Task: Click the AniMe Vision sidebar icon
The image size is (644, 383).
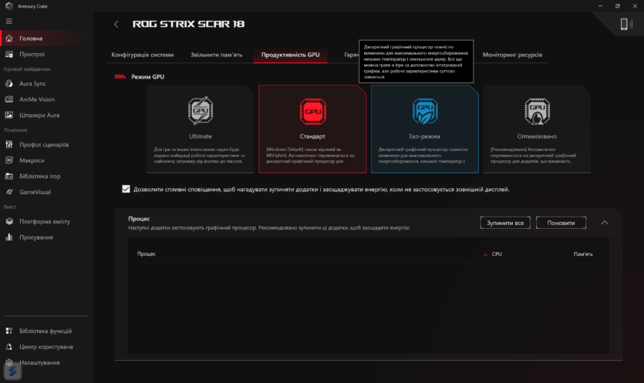Action: [x=9, y=99]
